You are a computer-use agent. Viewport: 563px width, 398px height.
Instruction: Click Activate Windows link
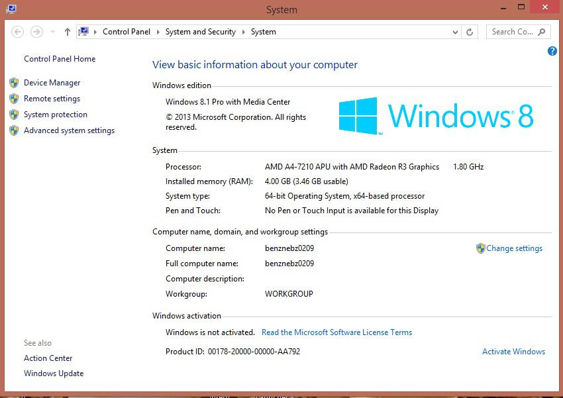pyautogui.click(x=513, y=352)
